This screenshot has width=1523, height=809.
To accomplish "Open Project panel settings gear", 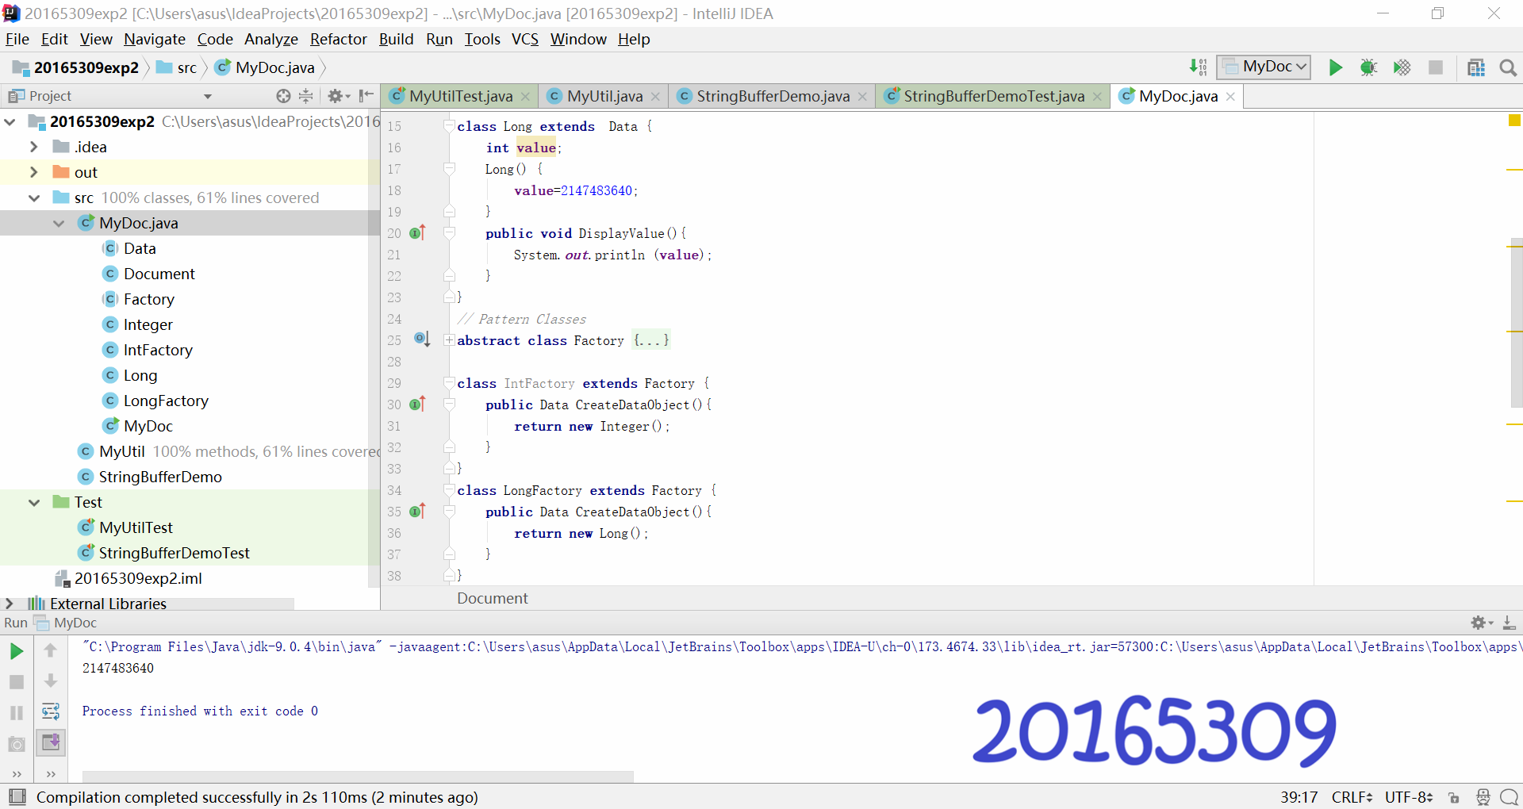I will (x=338, y=96).
